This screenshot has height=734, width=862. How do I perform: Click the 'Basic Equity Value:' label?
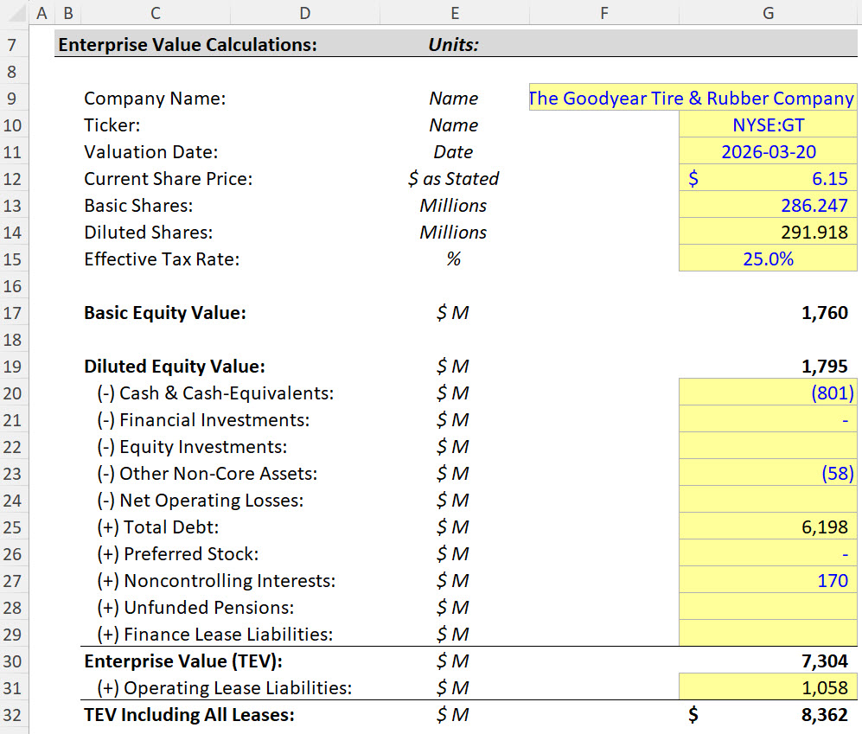click(x=165, y=313)
